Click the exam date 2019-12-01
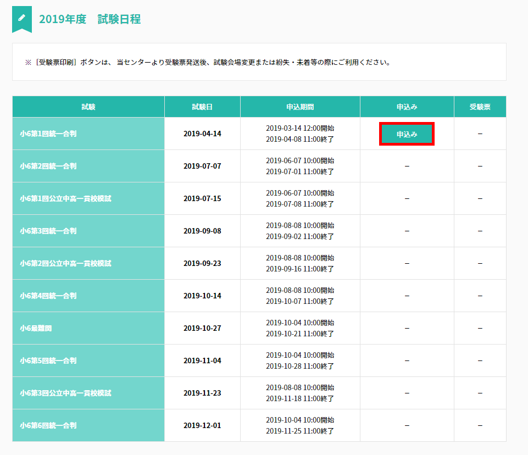Viewport: 528px width, 455px height. click(202, 425)
